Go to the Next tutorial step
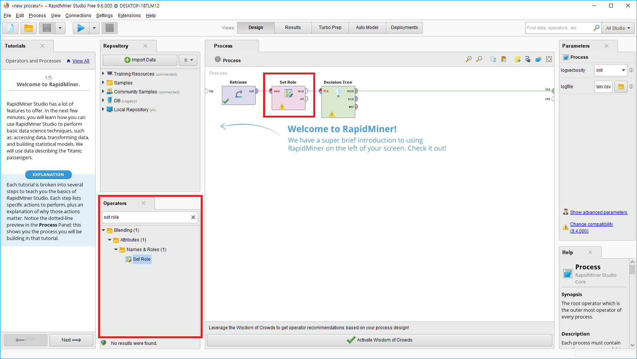The height and width of the screenshot is (359, 637). pyautogui.click(x=71, y=340)
